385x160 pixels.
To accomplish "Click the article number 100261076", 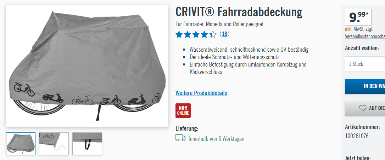I will [357, 136].
